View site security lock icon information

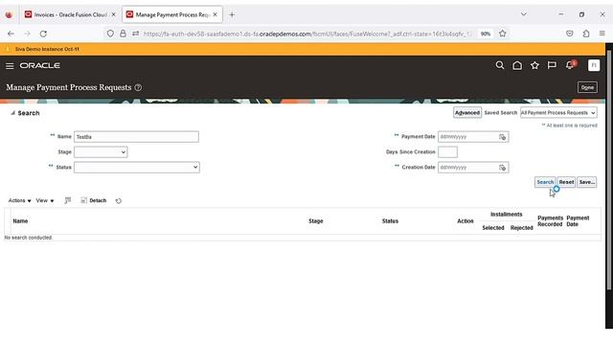(123, 34)
